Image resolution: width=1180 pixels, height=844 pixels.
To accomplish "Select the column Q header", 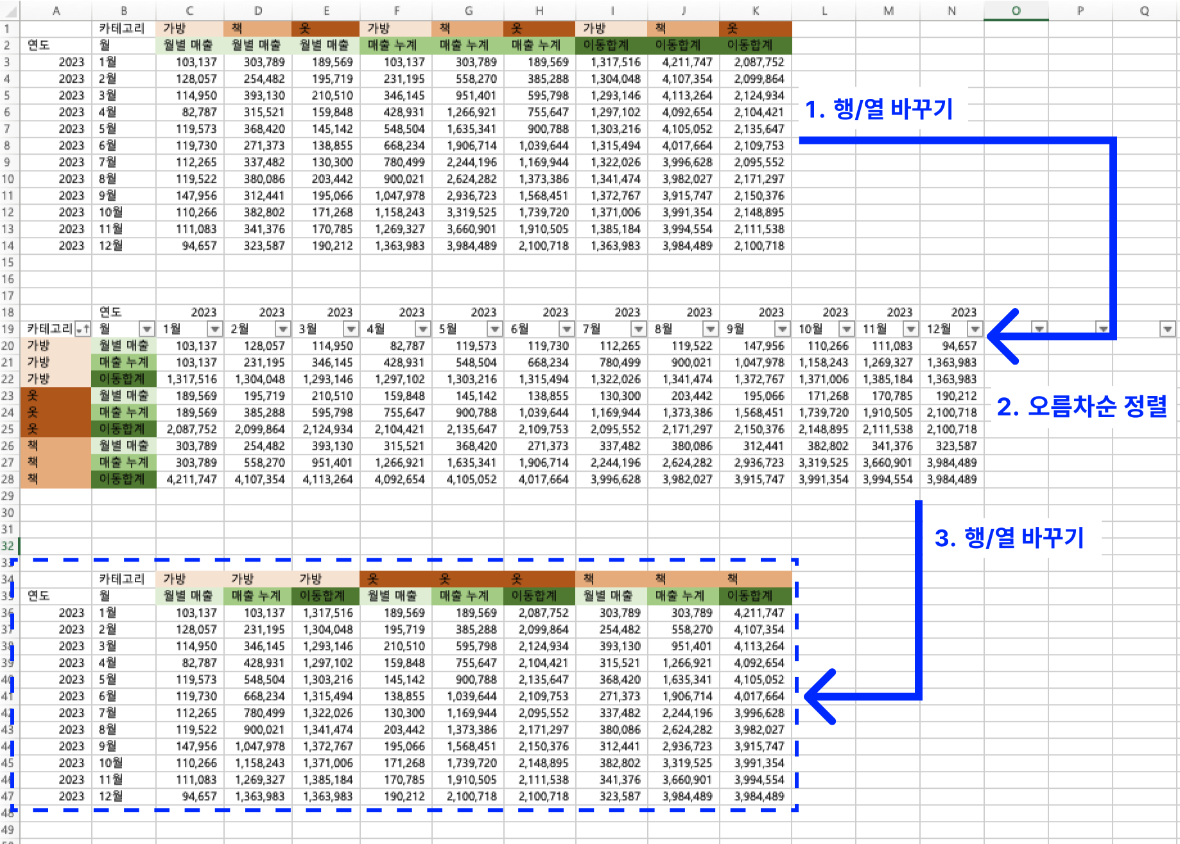I will point(1145,10).
